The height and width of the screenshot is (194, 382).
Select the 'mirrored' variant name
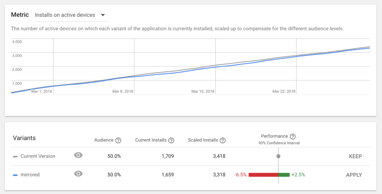coord(30,175)
